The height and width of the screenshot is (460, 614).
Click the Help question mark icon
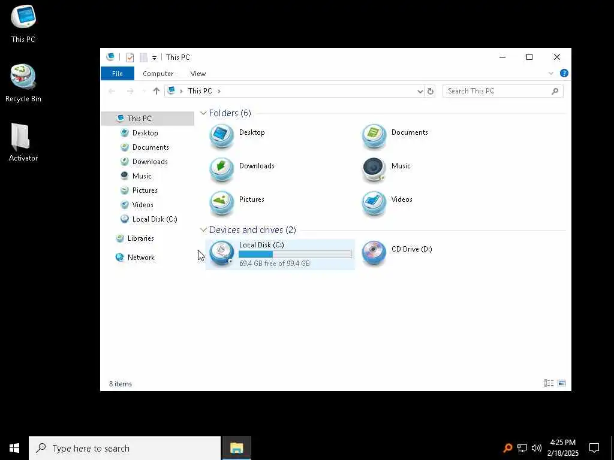tap(564, 73)
